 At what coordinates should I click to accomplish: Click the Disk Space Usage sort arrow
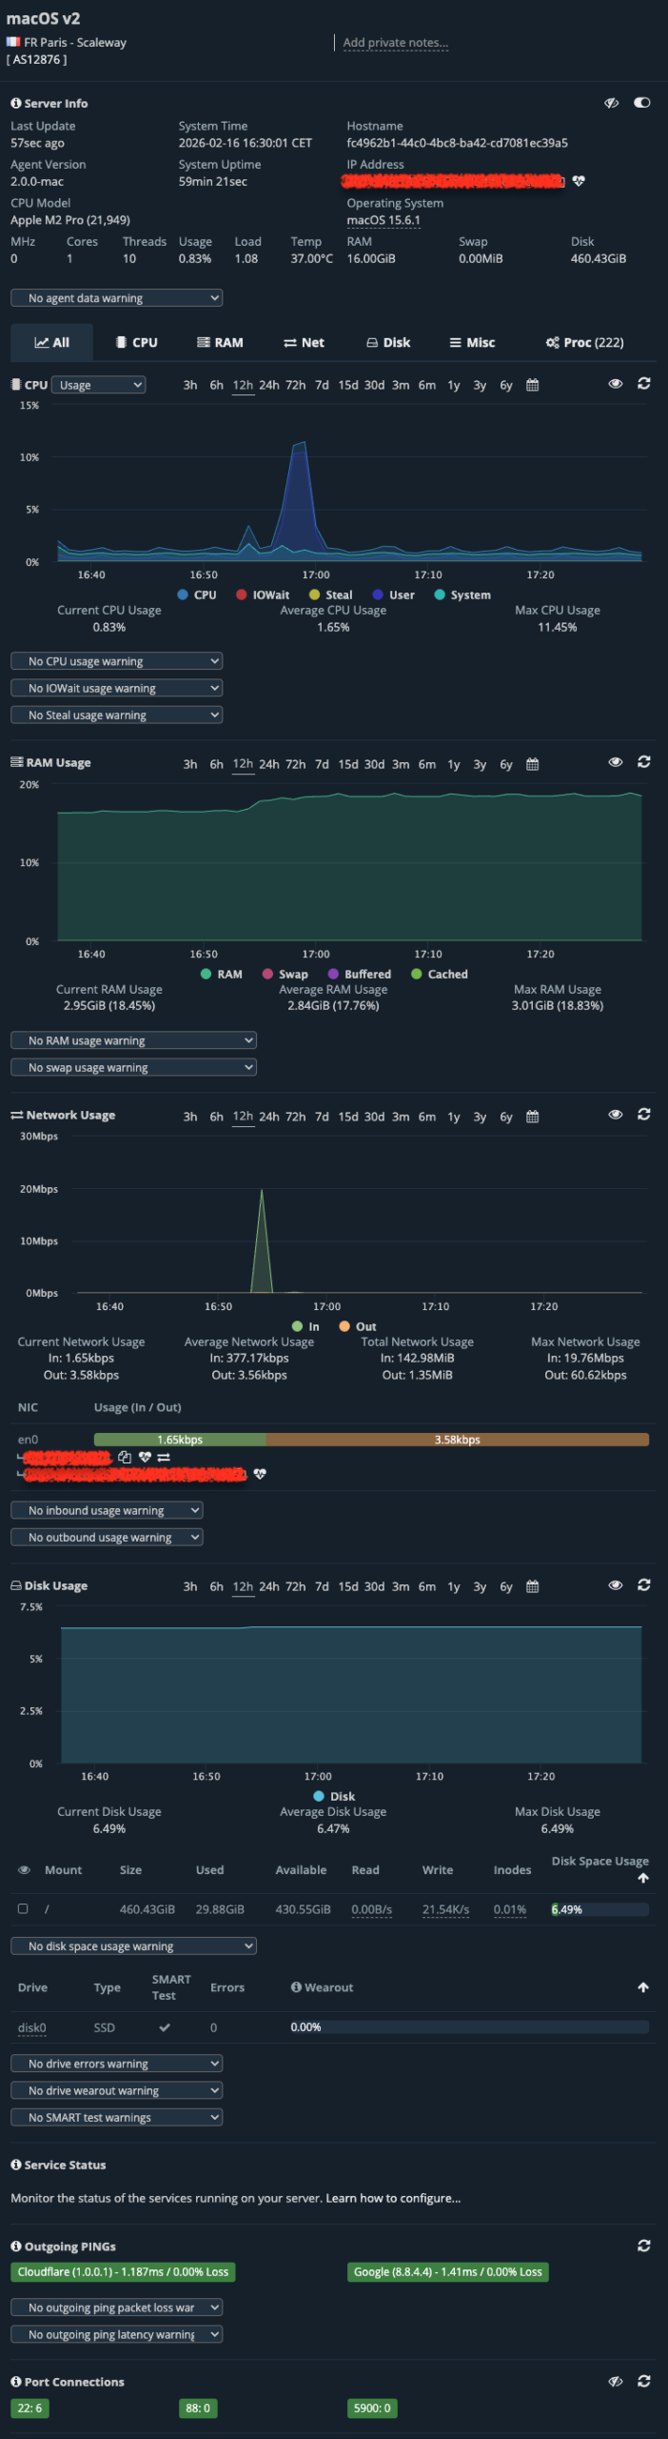click(x=643, y=1878)
